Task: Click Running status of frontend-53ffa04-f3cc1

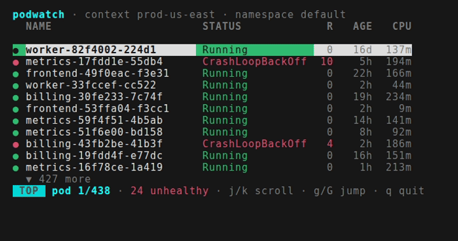Action: (x=225, y=108)
